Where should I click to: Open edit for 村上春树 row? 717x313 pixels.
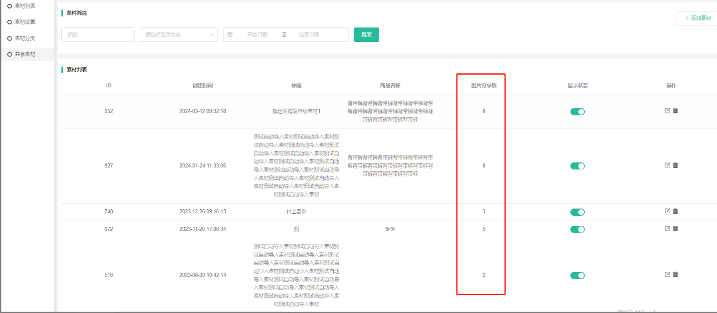click(x=668, y=211)
